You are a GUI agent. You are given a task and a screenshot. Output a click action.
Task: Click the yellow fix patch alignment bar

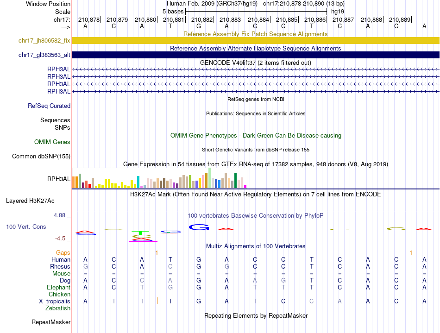[256, 40]
